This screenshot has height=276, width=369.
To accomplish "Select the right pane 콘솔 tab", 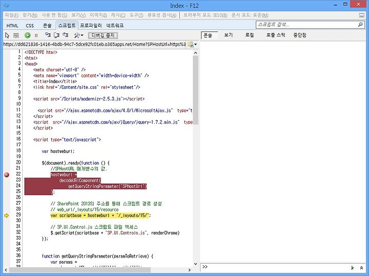I will click(209, 35).
